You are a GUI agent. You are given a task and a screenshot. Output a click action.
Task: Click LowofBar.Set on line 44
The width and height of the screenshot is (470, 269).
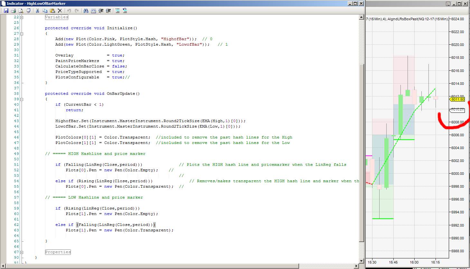(71, 126)
